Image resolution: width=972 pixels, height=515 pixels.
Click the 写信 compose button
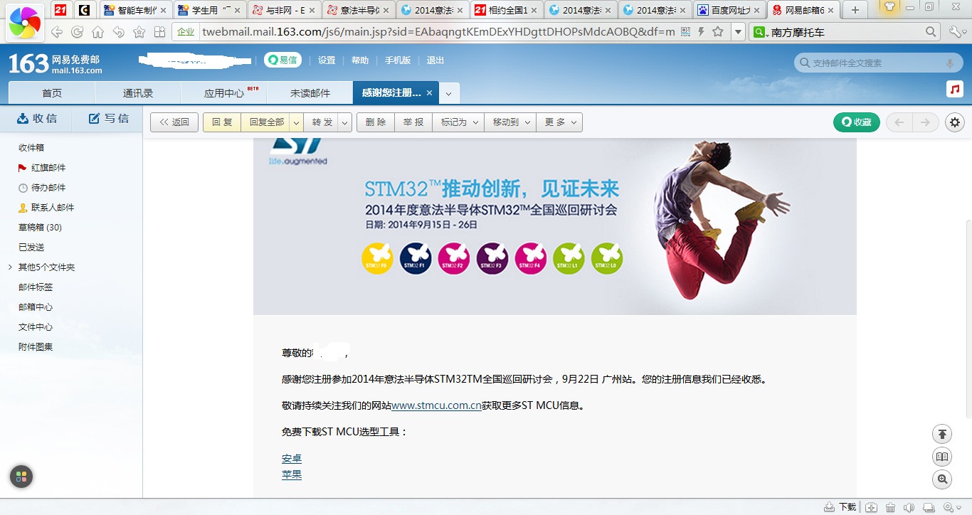108,119
